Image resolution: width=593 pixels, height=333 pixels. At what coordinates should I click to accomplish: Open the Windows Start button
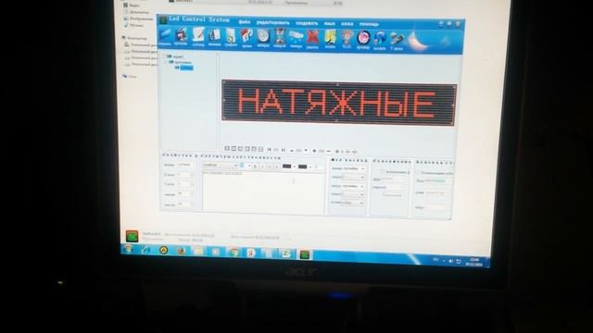pyautogui.click(x=129, y=249)
